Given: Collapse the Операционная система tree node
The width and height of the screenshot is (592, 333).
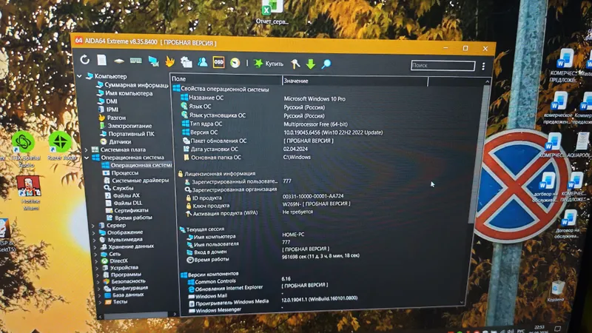Looking at the screenshot, I should pyautogui.click(x=87, y=158).
